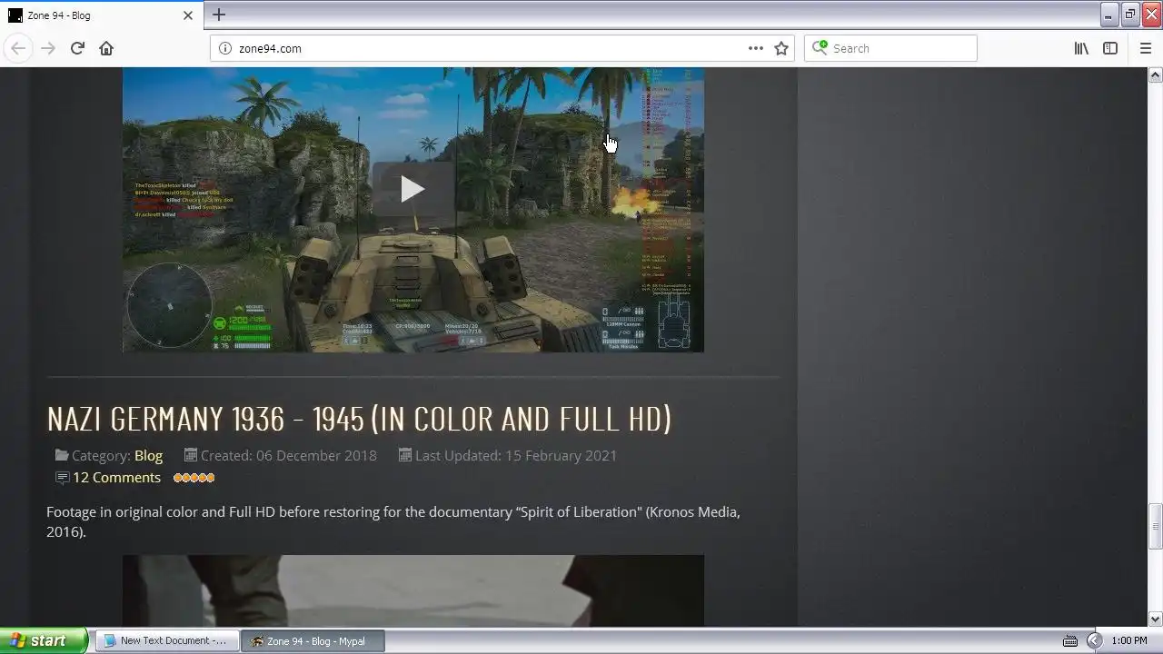Open the Blog category link
Viewport: 1163px width, 654px height.
pos(148,455)
